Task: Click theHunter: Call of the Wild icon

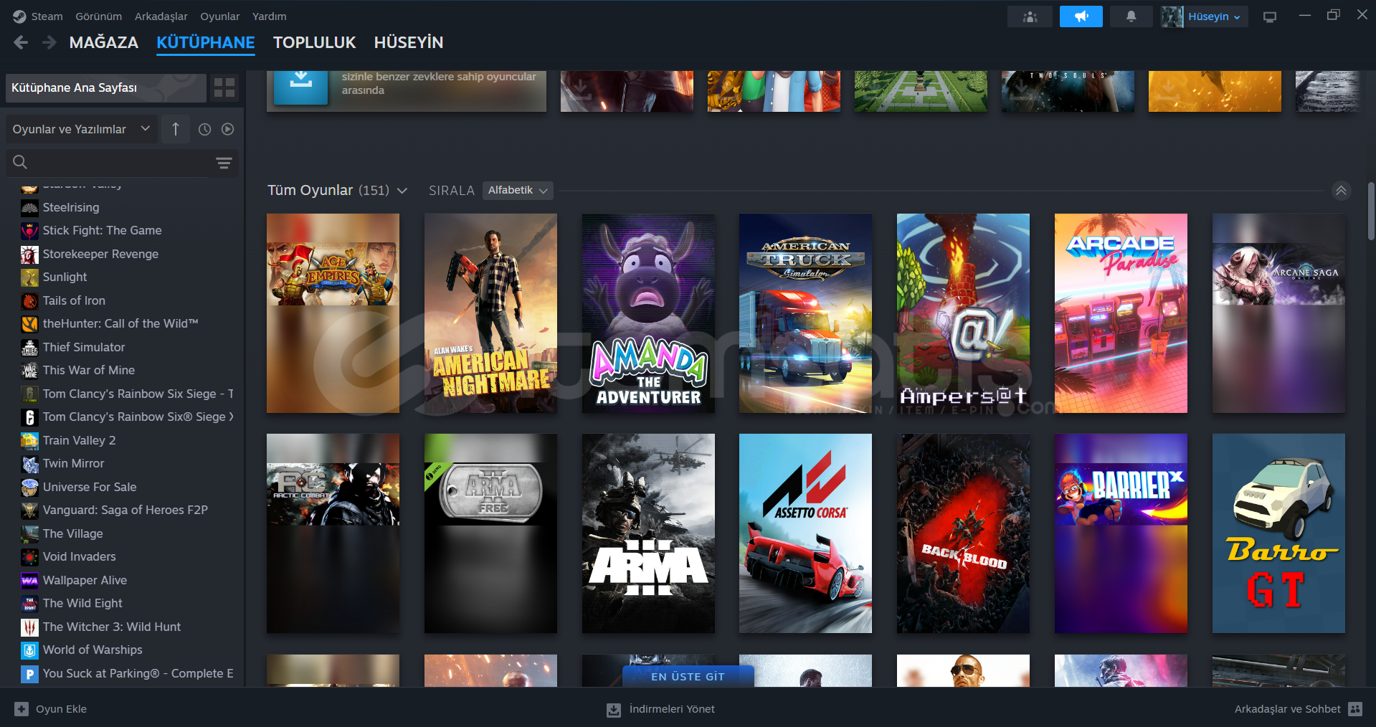Action: pyautogui.click(x=29, y=323)
